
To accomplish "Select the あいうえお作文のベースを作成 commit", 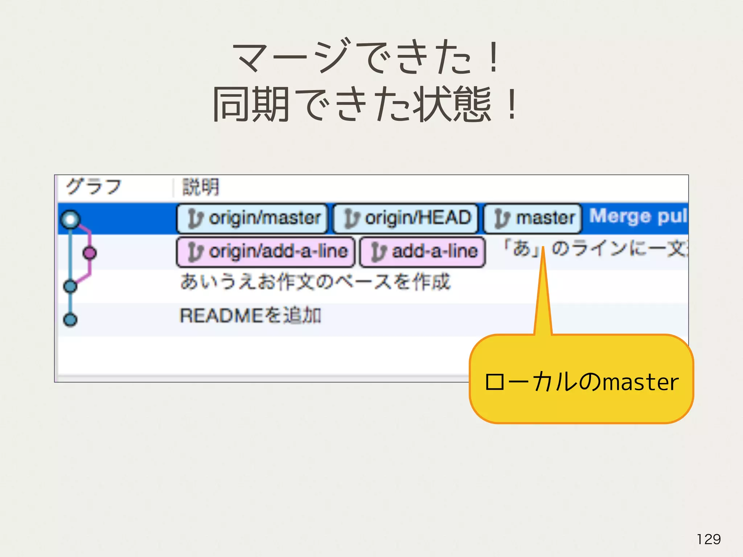I will [315, 282].
